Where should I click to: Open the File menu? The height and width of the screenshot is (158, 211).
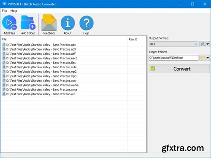click(4, 11)
